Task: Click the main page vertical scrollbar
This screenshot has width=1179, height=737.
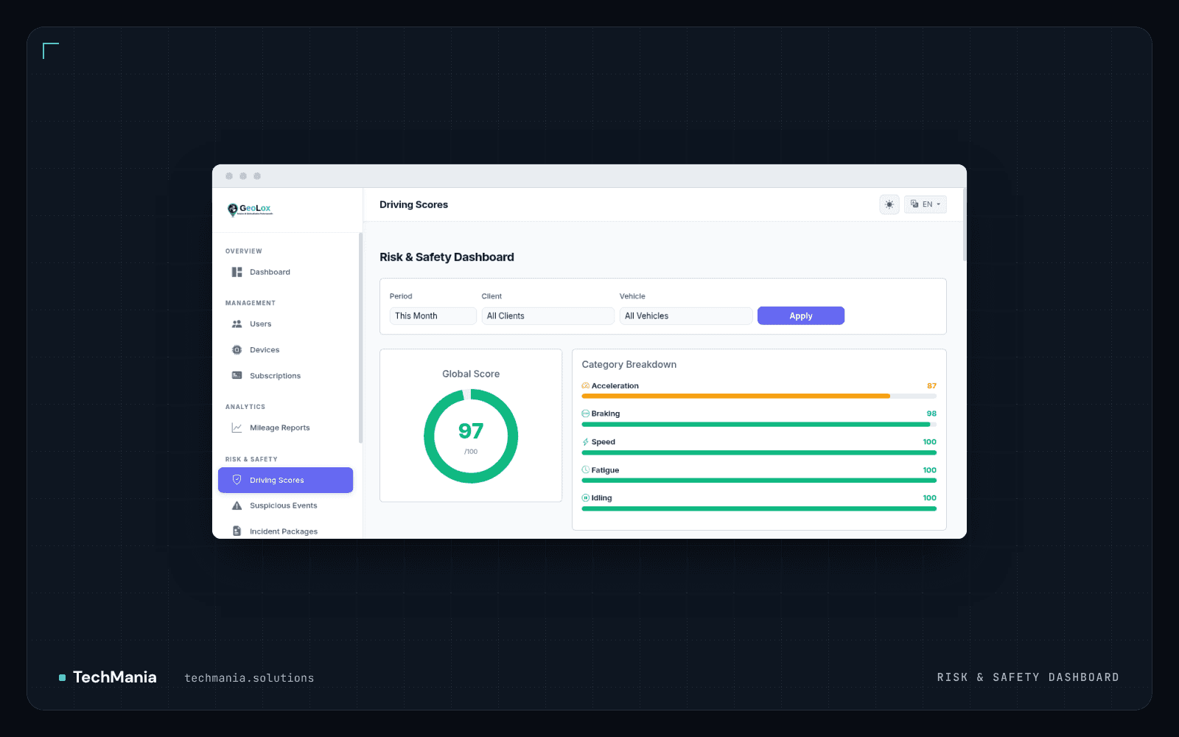Action: (964, 224)
